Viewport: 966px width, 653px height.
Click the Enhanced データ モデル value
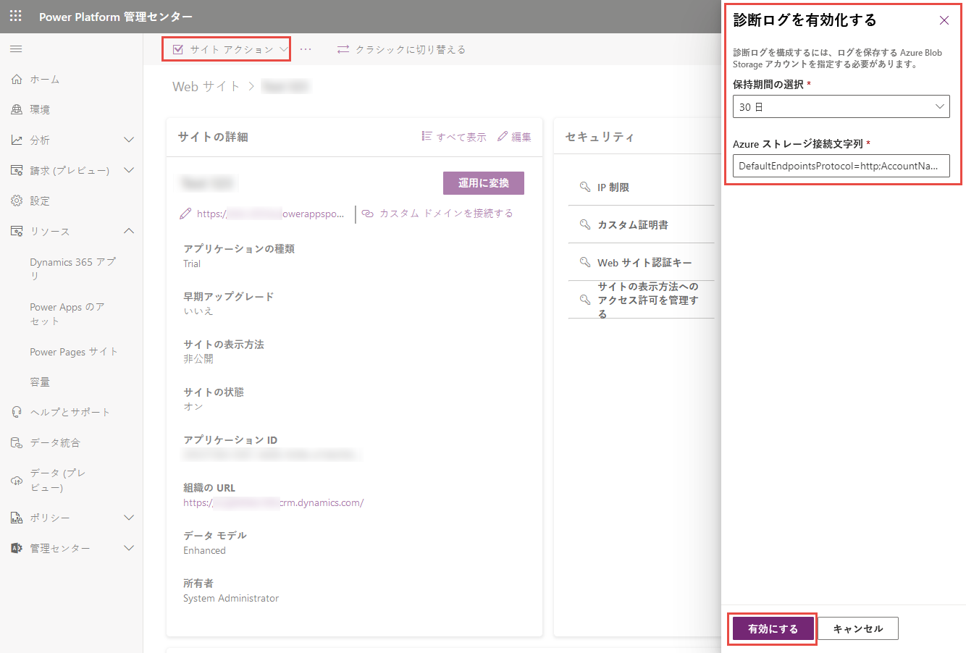pos(204,550)
